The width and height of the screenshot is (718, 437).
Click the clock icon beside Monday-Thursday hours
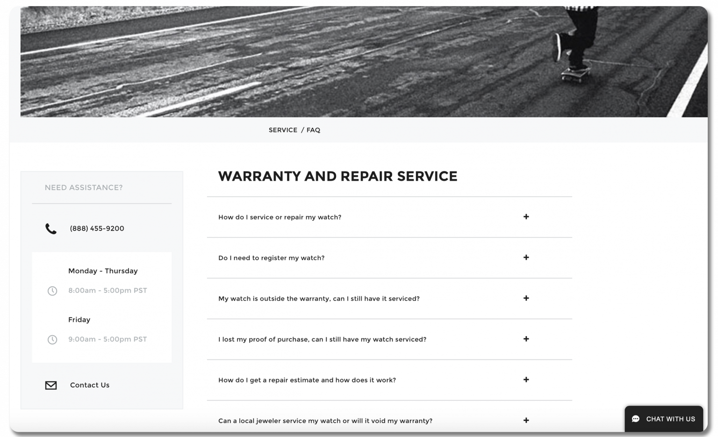click(x=52, y=290)
